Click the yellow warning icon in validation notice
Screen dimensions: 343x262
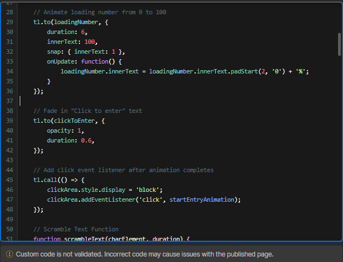(x=9, y=254)
